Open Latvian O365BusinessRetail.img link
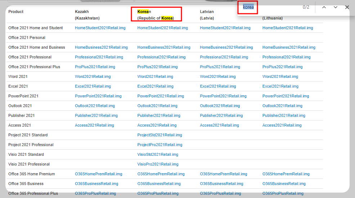This screenshot has height=198, width=355. (x=221, y=184)
